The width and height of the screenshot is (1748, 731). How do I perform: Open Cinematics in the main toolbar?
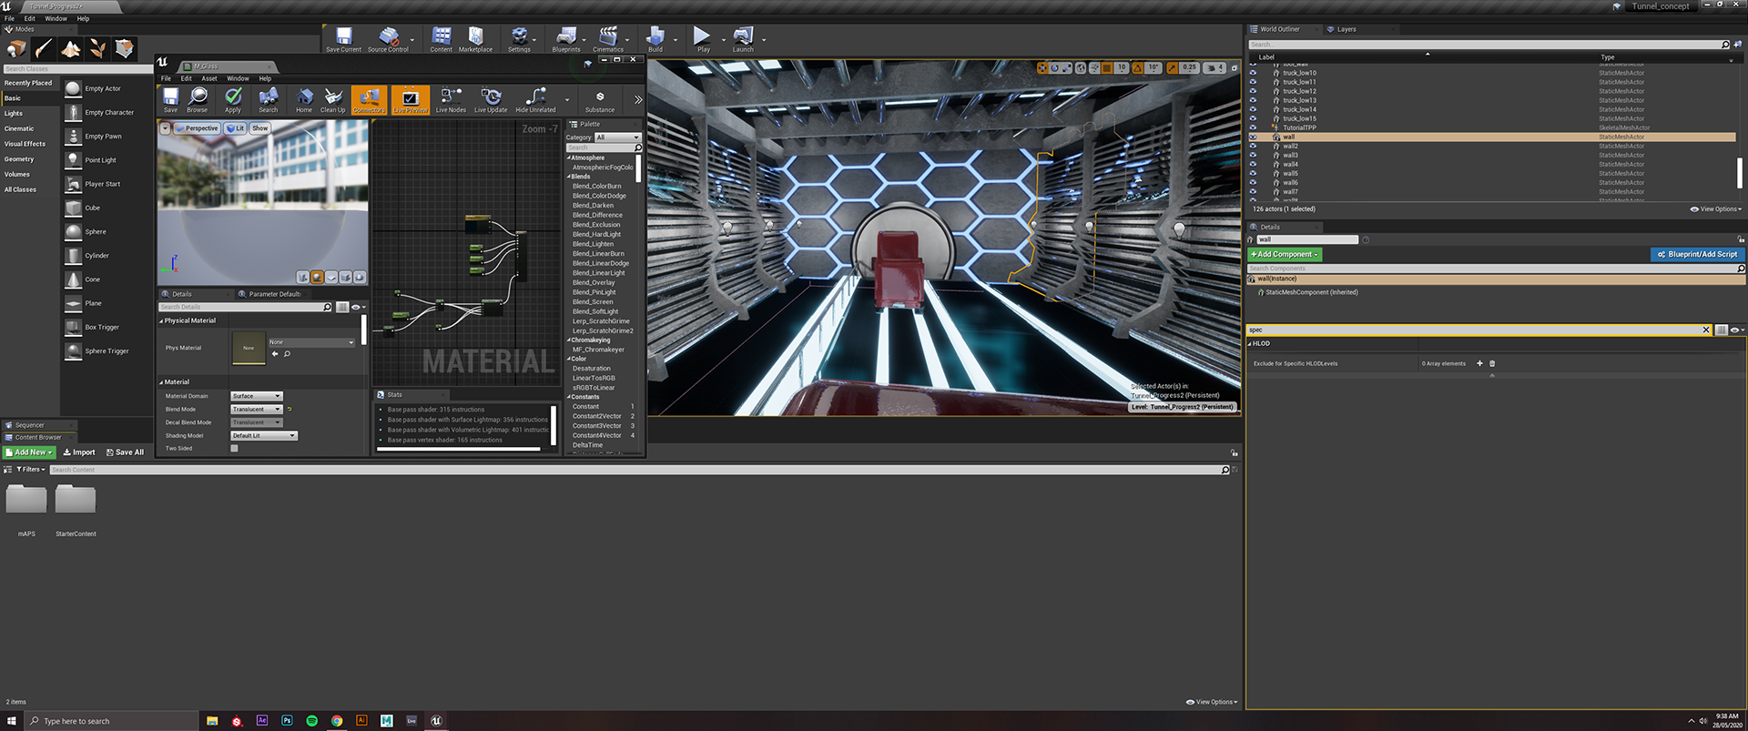608,40
